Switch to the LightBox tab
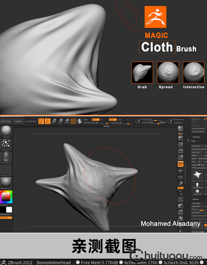The width and height of the screenshot is (207, 265). pyautogui.click(x=19, y=121)
